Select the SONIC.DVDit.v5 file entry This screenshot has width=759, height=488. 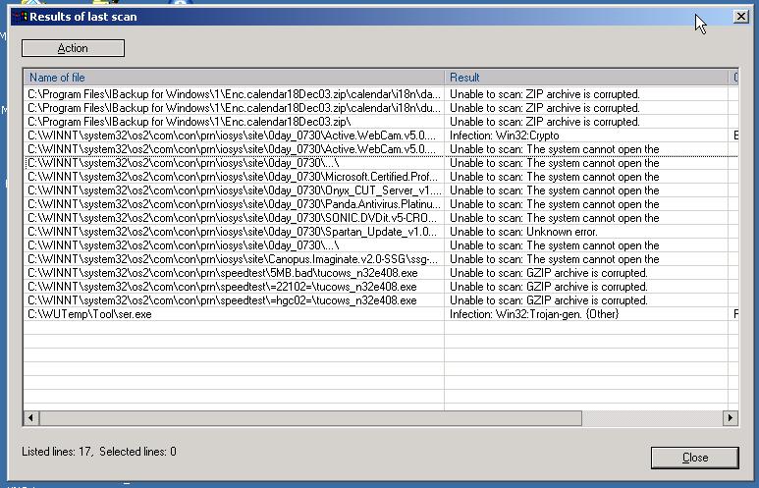click(x=234, y=218)
